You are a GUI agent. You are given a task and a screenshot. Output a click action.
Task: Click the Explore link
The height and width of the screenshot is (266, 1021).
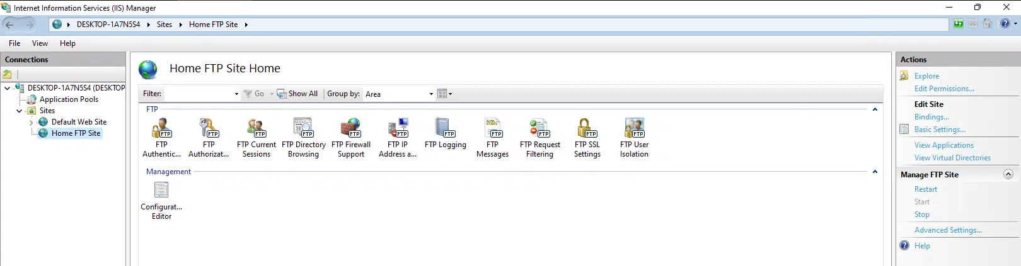click(x=926, y=76)
